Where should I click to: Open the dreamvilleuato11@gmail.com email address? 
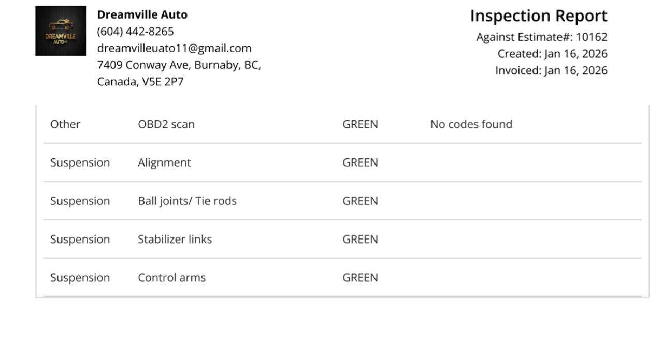174,48
